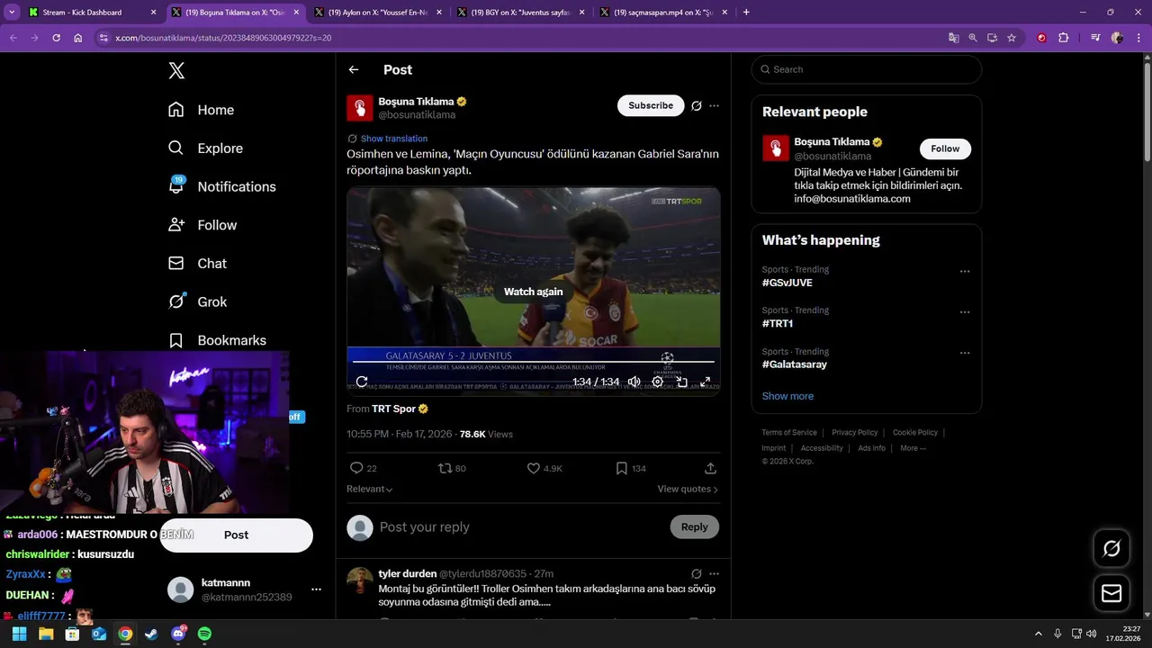This screenshot has width=1152, height=648.
Task: Go back using the Post arrow
Action: tap(354, 69)
